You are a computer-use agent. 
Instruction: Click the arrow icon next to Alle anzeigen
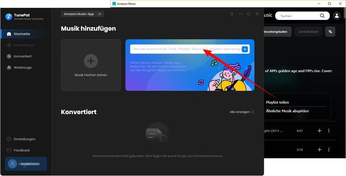[253, 112]
